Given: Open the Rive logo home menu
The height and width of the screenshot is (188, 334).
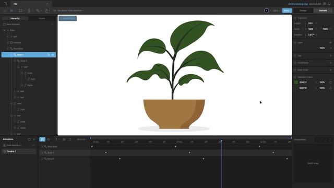Looking at the screenshot, I should (6, 4).
